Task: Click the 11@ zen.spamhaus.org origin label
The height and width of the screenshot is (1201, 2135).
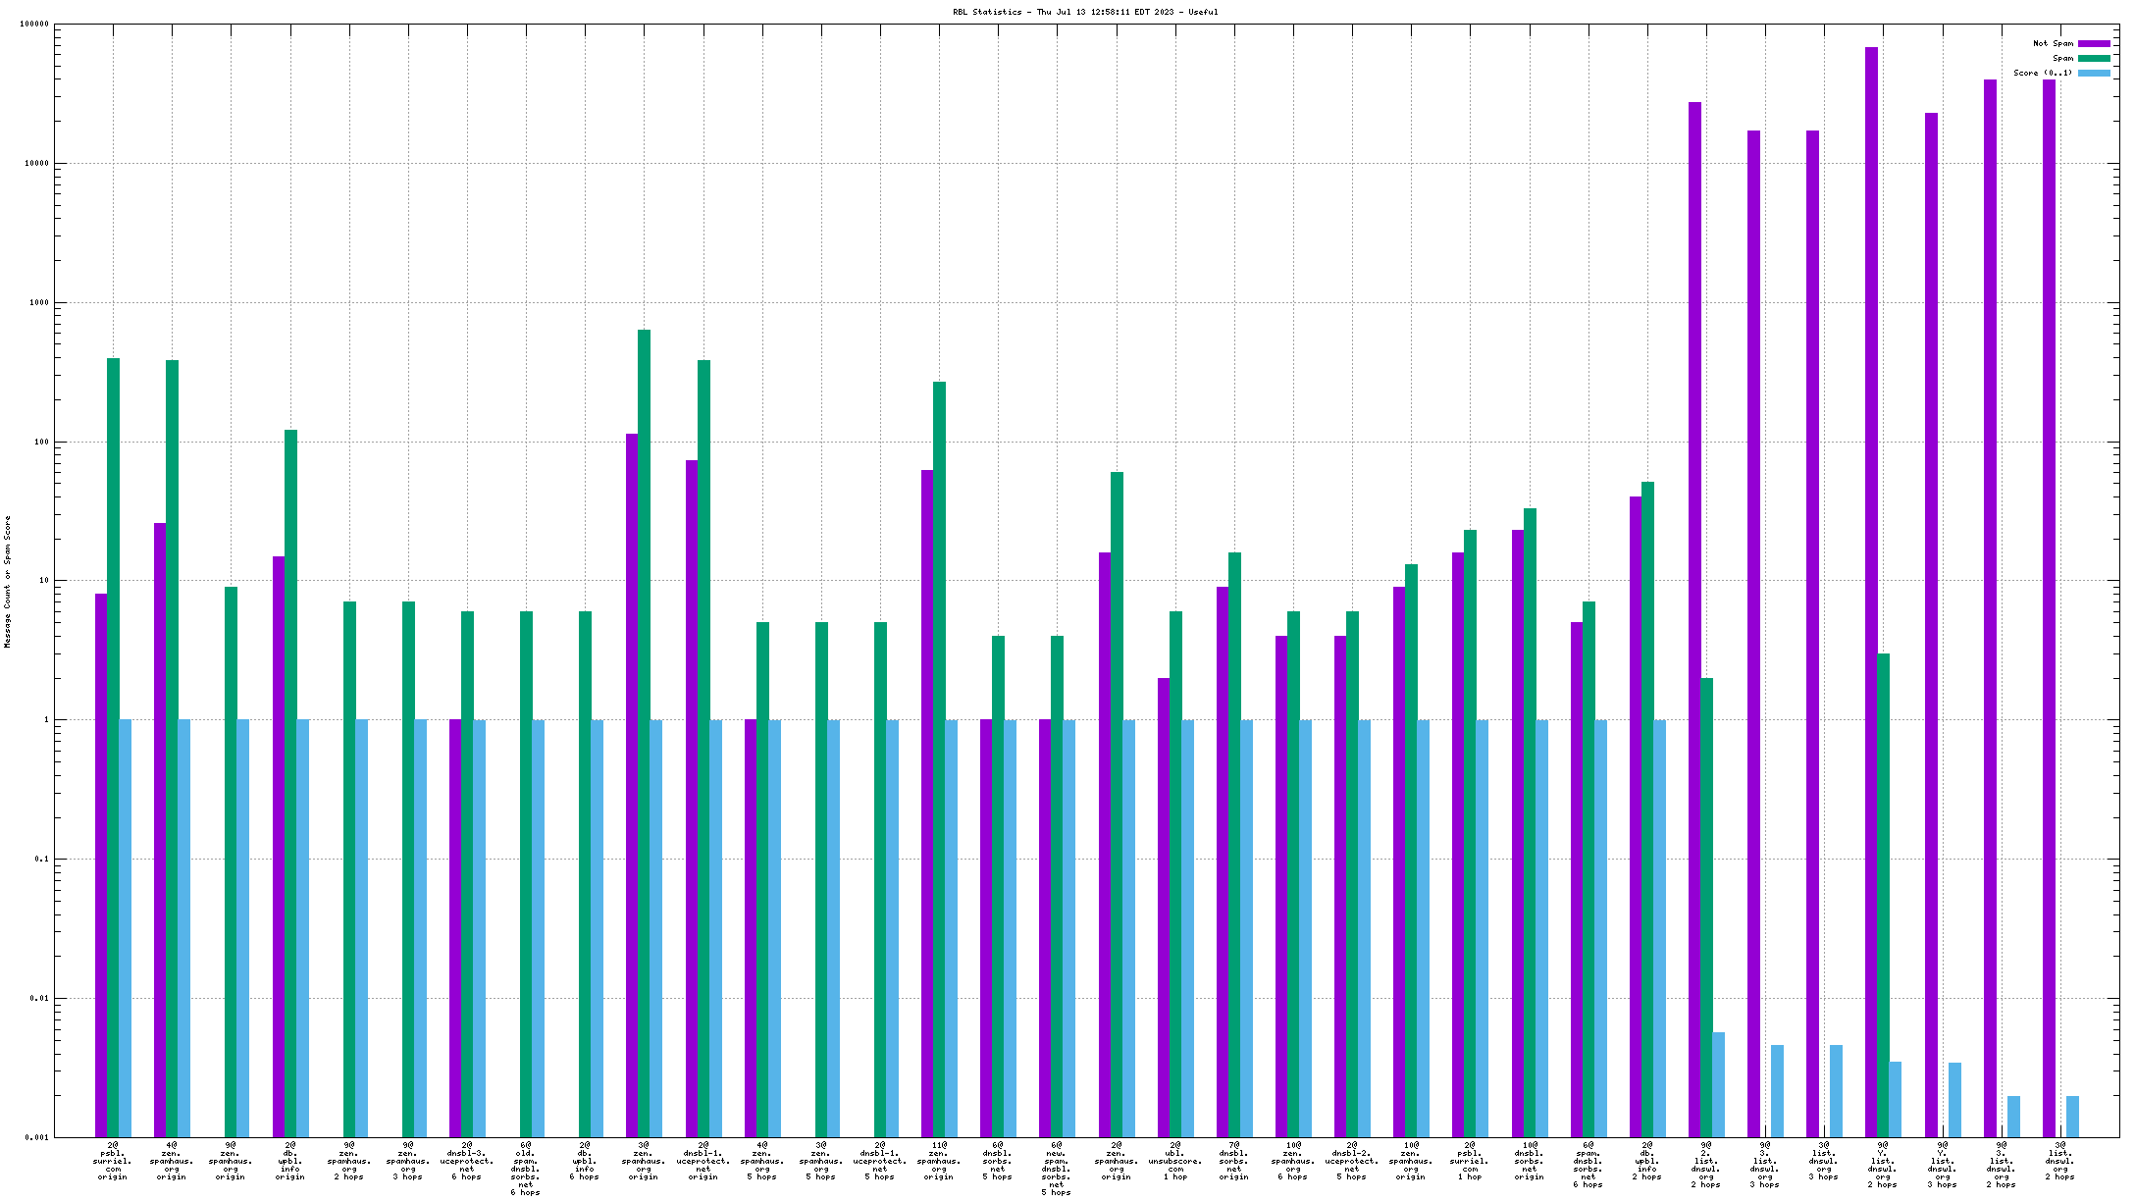Action: (x=939, y=1161)
